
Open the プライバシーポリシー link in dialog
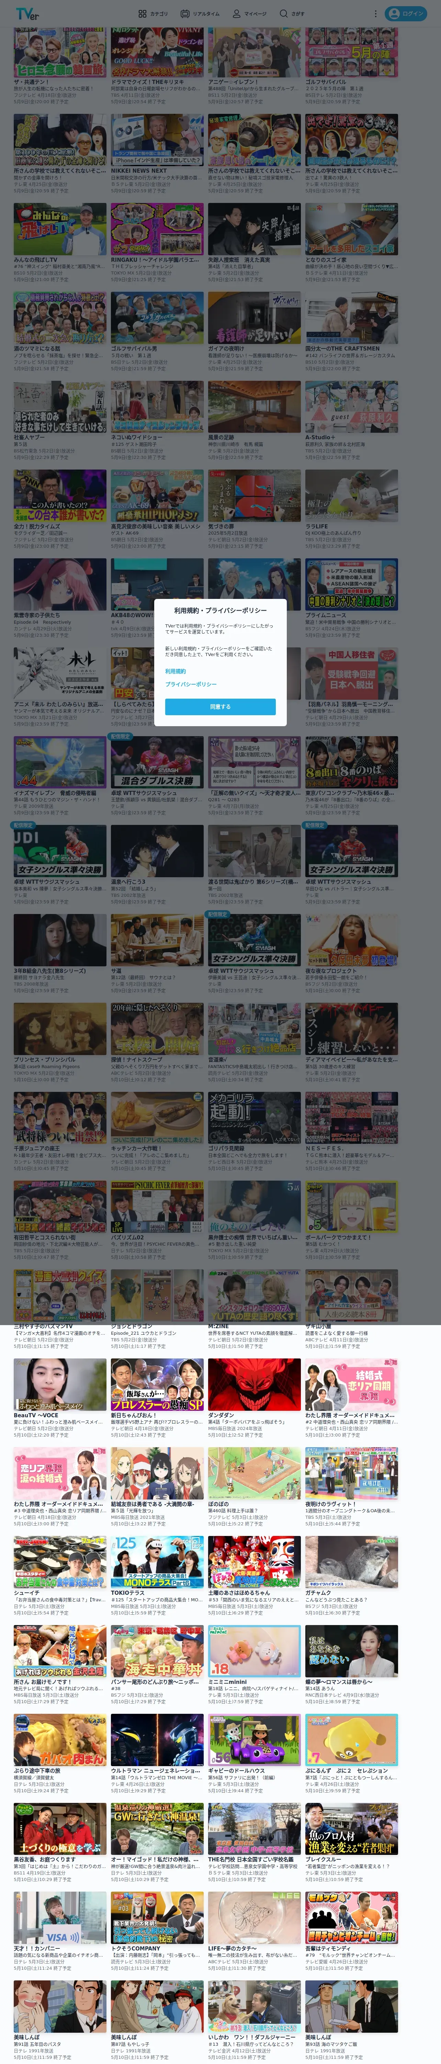[191, 684]
